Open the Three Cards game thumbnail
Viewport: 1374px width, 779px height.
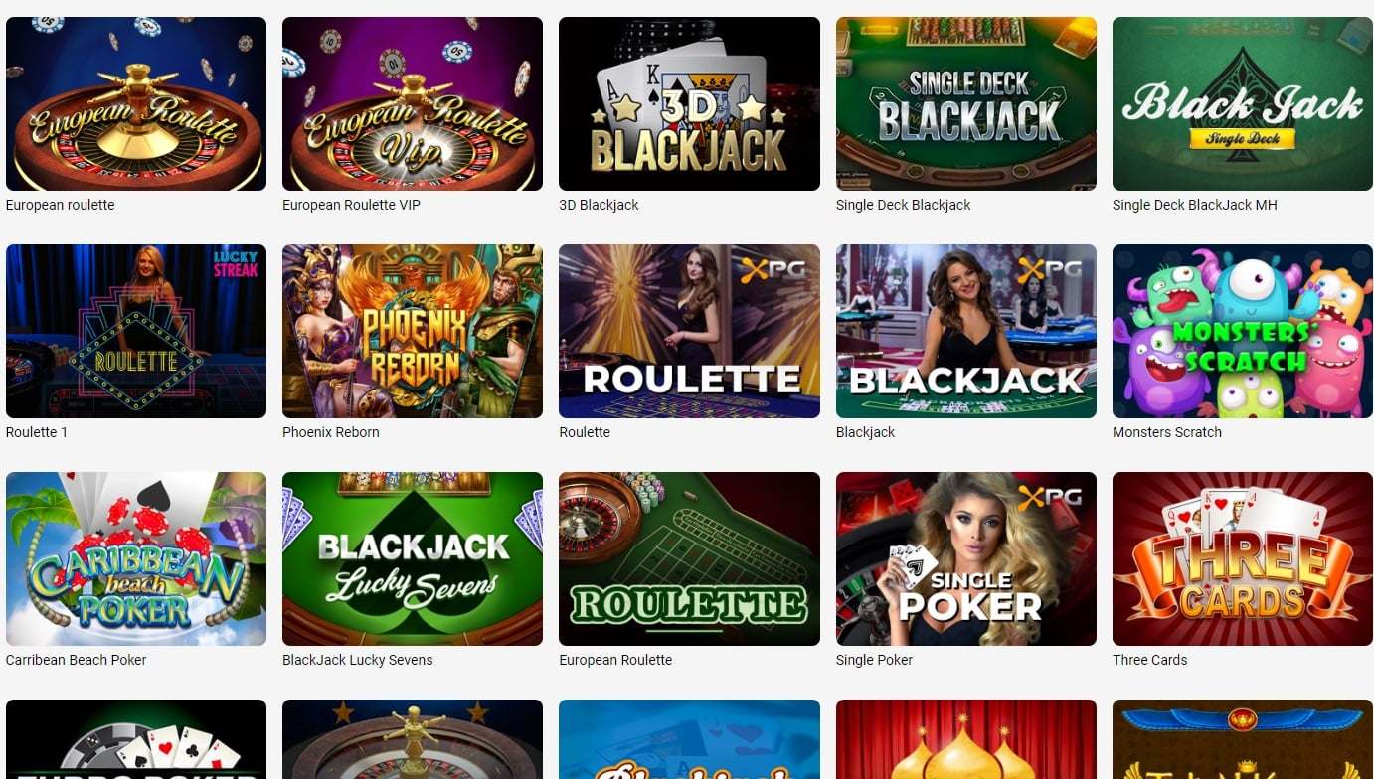pos(1243,558)
